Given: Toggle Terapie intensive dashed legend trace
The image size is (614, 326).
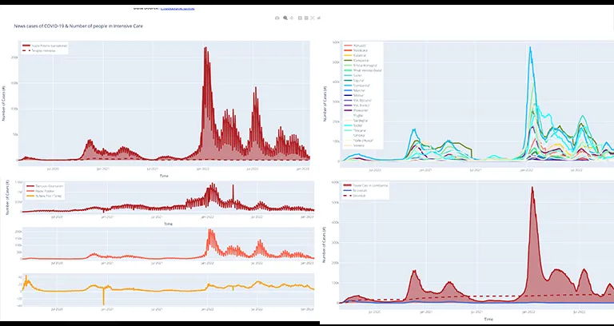Looking at the screenshot, I should click(38, 50).
